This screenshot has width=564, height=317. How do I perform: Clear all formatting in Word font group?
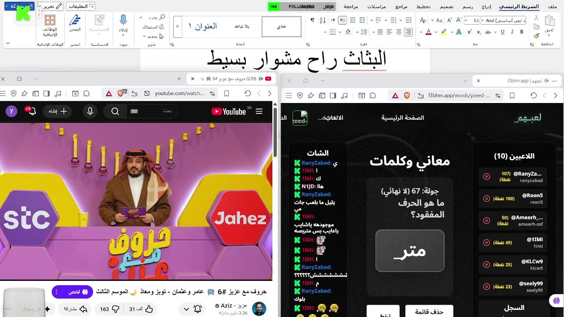point(423,20)
